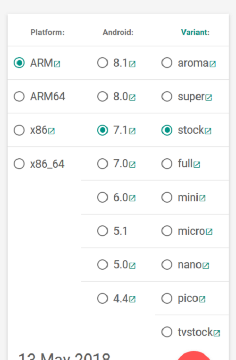Choose Android 5.1 radio button
236x360 pixels.
point(102,231)
